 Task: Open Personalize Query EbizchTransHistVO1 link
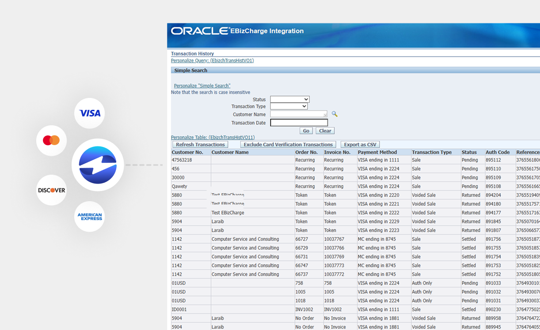(213, 60)
